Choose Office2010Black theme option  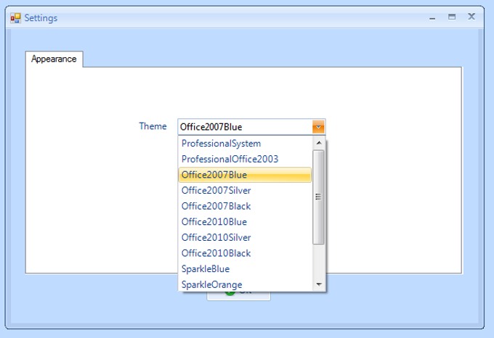point(245,253)
